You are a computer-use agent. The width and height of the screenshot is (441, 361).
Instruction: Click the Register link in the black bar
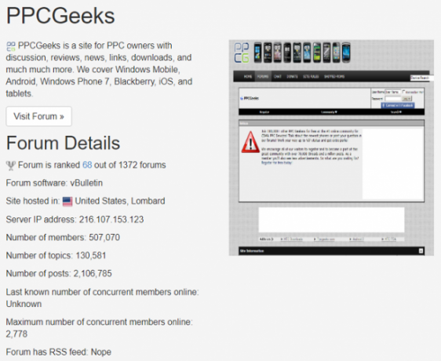pos(264,112)
